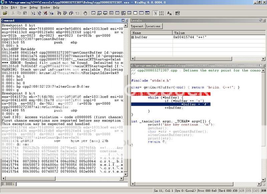The image size is (267, 194).
Task: Click the red alterConstBuffer breakpoint line
Action: coord(171,94)
